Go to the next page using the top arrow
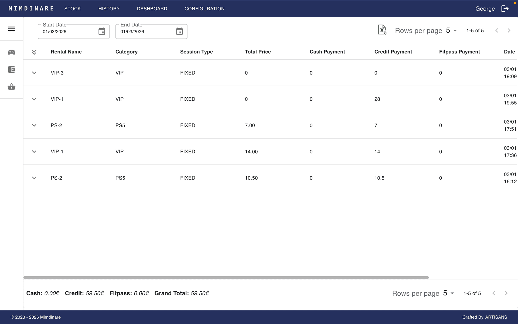The height and width of the screenshot is (324, 518). pos(509,31)
